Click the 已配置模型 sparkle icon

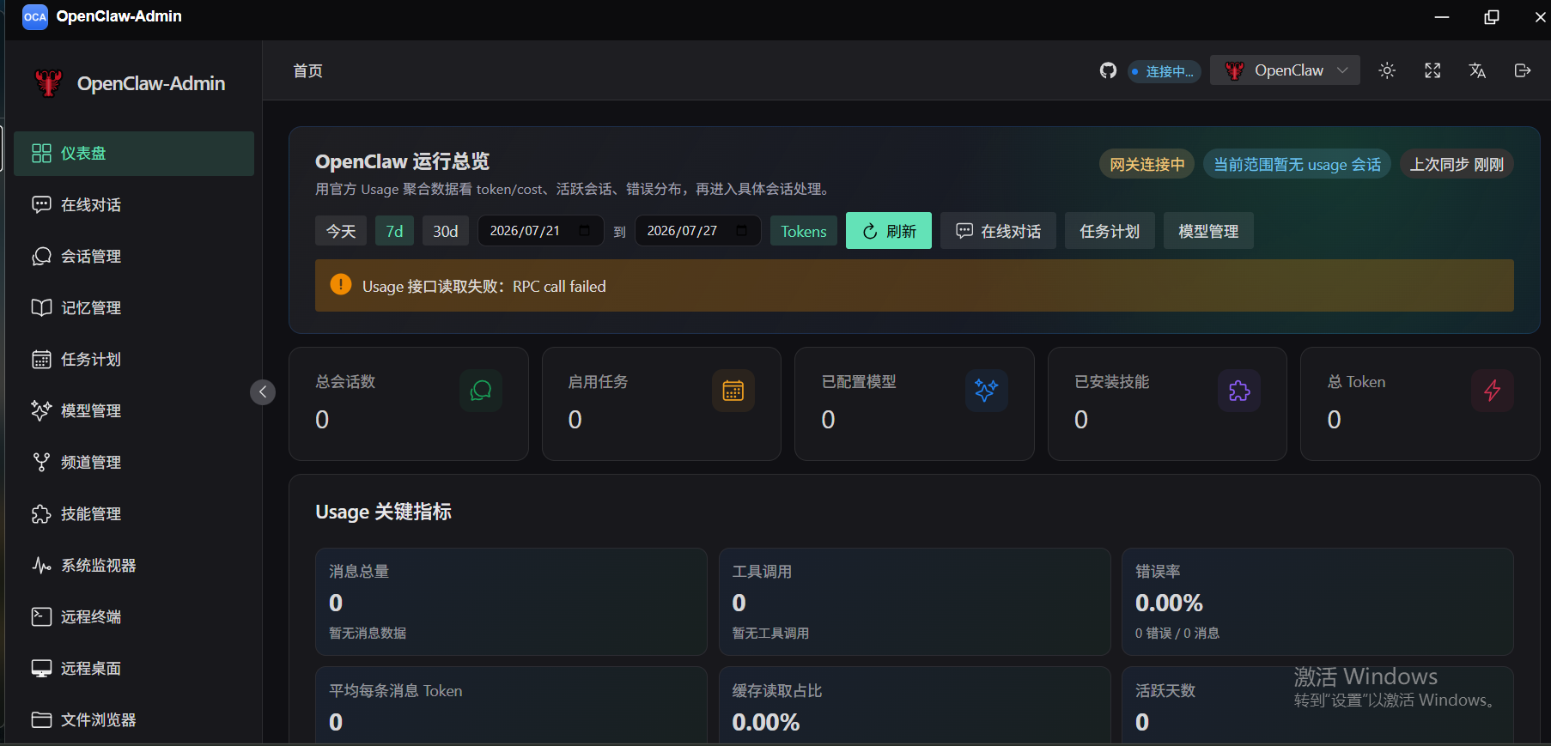987,391
